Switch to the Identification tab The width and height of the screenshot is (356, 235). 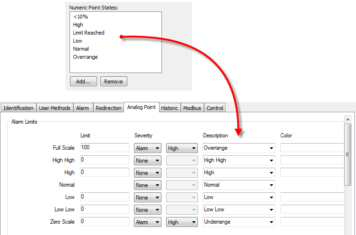click(x=19, y=108)
